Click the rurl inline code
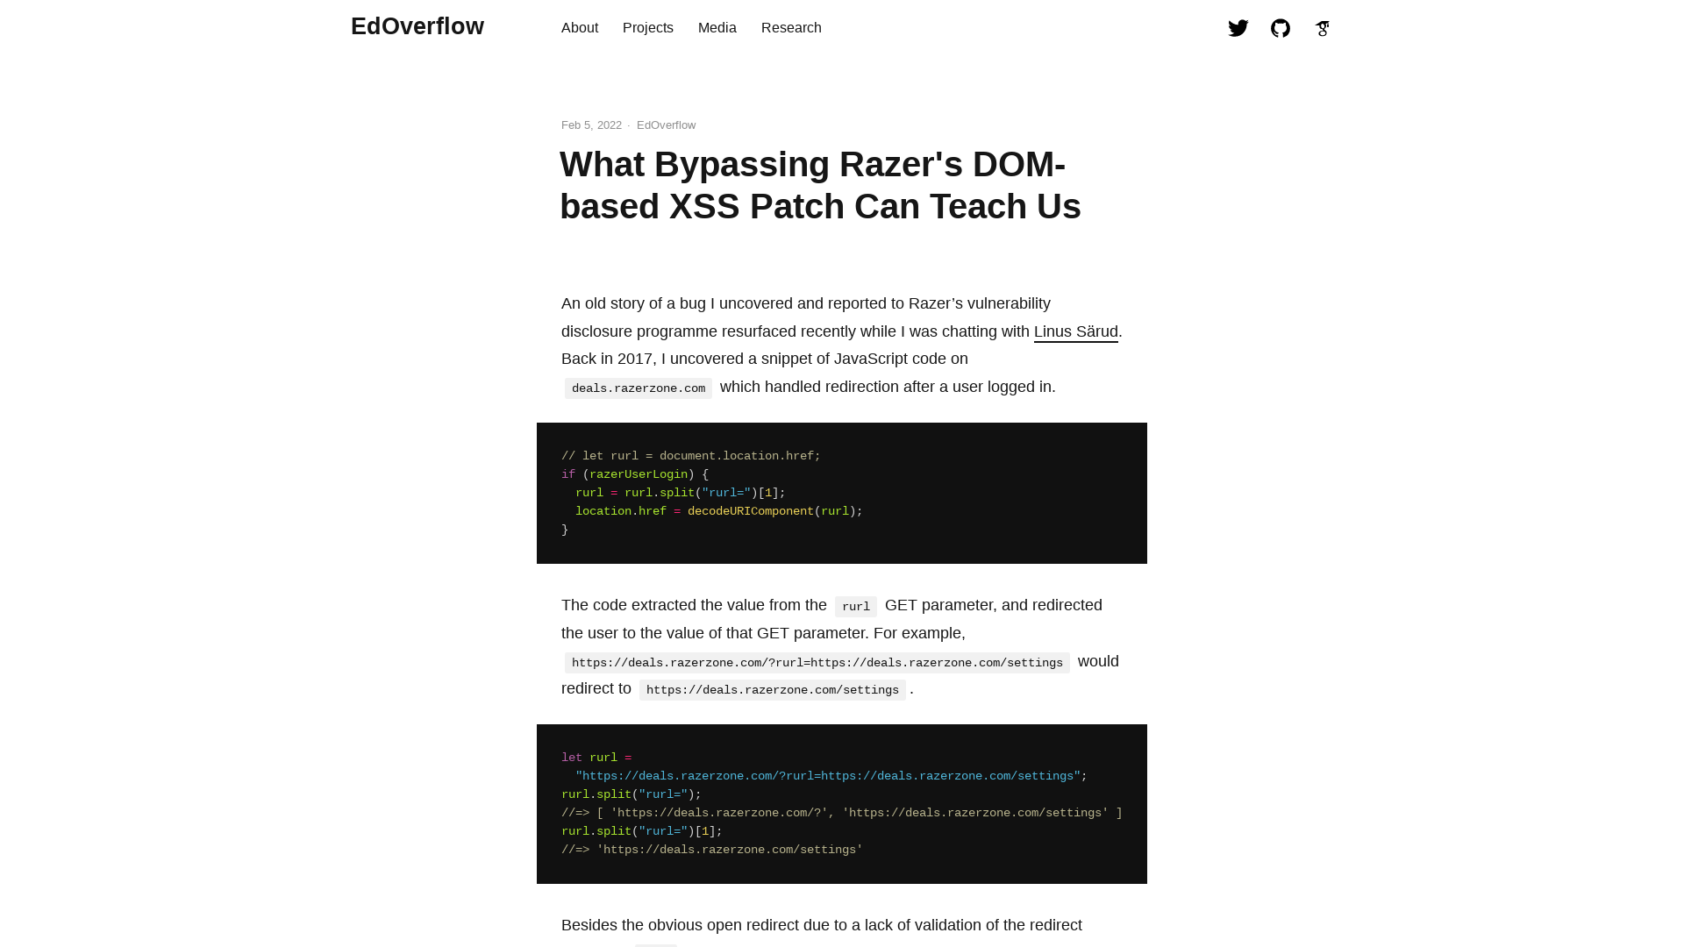The width and height of the screenshot is (1684, 947). [856, 607]
